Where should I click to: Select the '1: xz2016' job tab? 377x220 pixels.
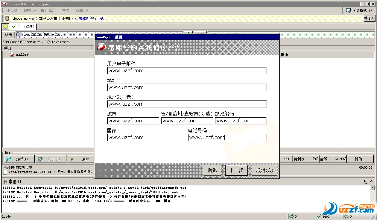coord(23,27)
